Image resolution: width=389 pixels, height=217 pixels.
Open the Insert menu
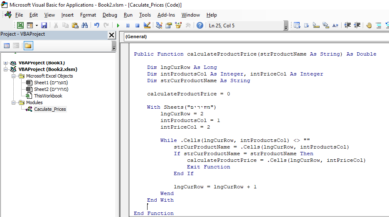coord(67,15)
